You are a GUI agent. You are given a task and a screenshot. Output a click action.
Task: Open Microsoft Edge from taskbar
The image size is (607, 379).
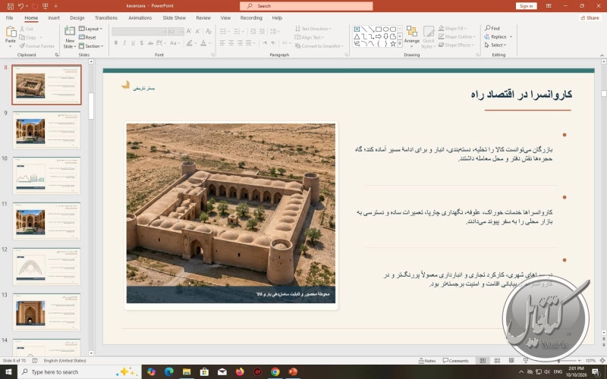click(168, 371)
